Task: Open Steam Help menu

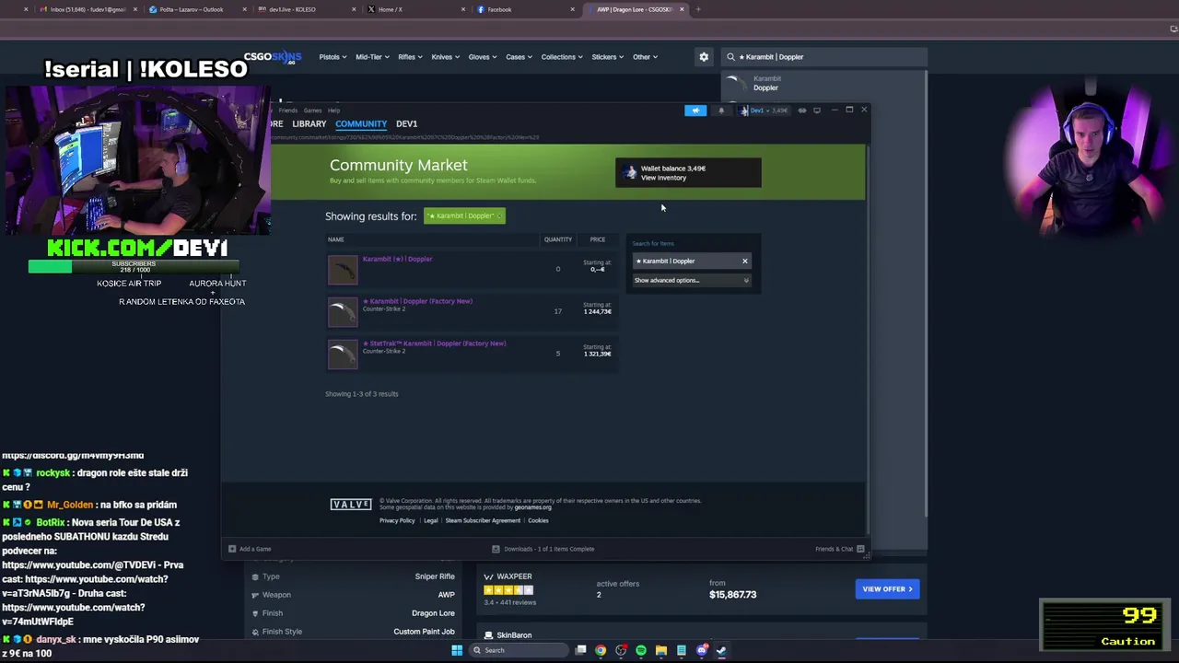Action: point(334,110)
